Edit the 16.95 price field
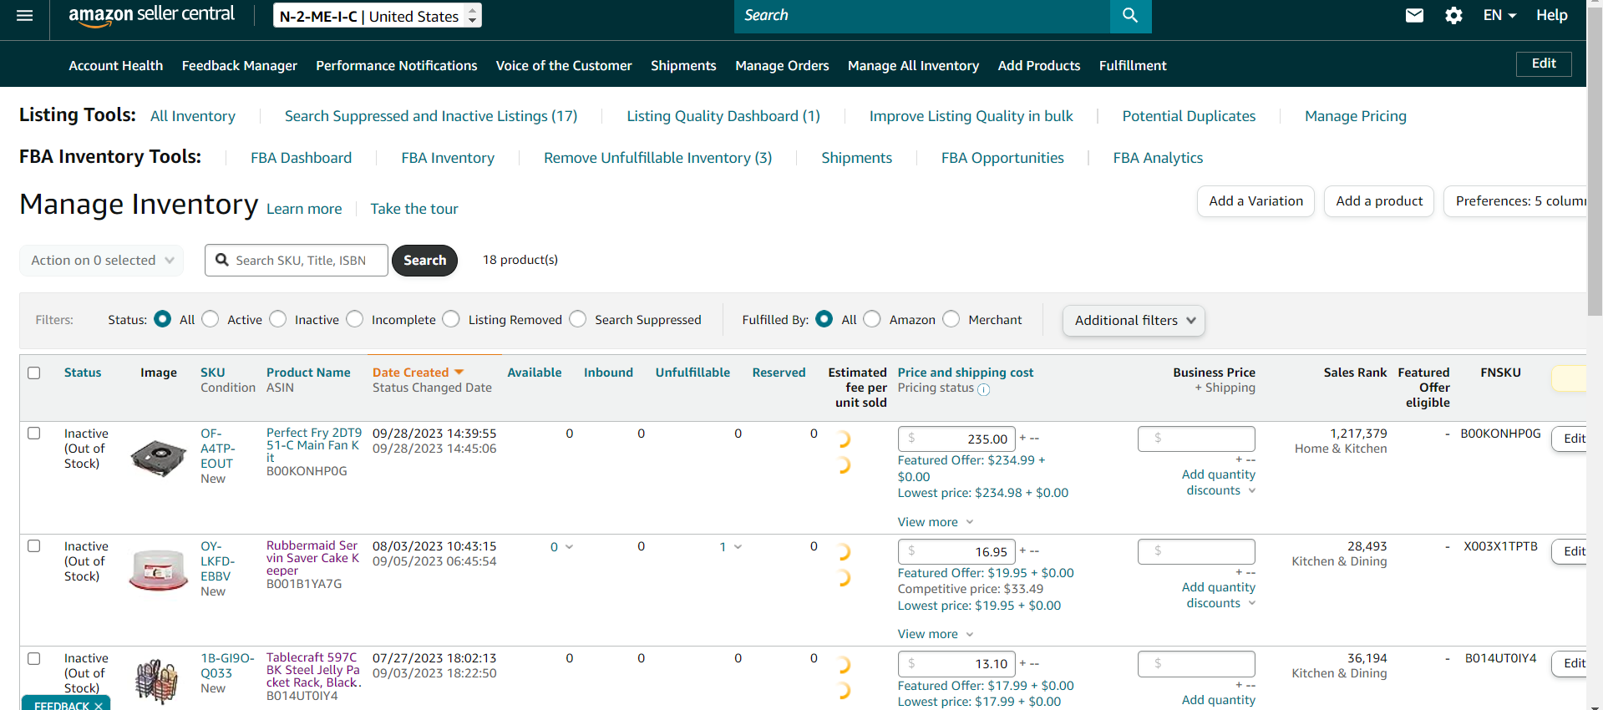Image resolution: width=1603 pixels, height=710 pixels. tap(956, 551)
